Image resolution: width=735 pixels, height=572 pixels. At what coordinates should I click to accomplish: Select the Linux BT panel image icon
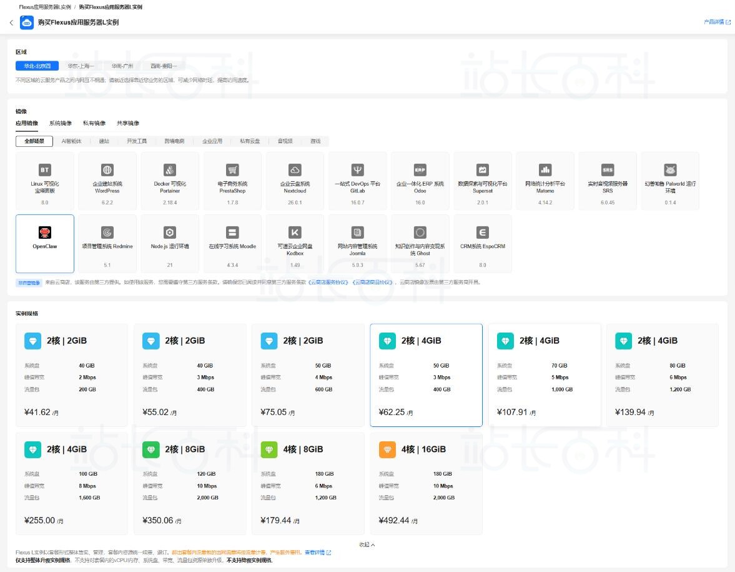click(44, 170)
